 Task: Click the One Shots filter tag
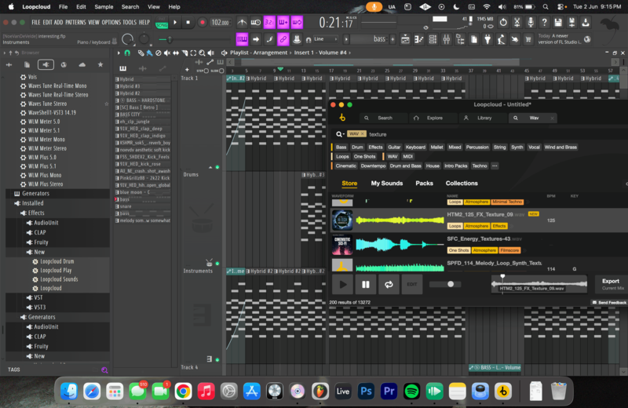[364, 157]
